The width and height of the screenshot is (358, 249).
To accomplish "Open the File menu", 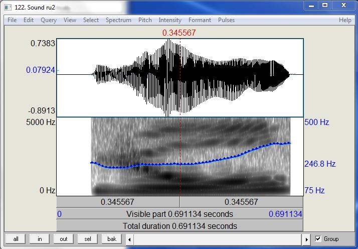I will tap(12, 20).
